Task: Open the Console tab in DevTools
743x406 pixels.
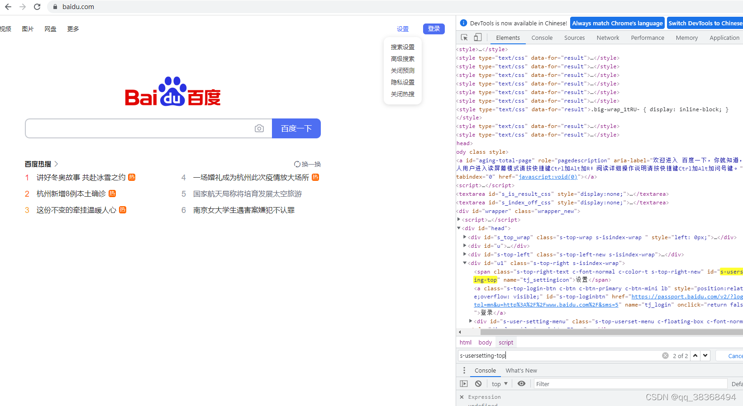Action: click(542, 38)
